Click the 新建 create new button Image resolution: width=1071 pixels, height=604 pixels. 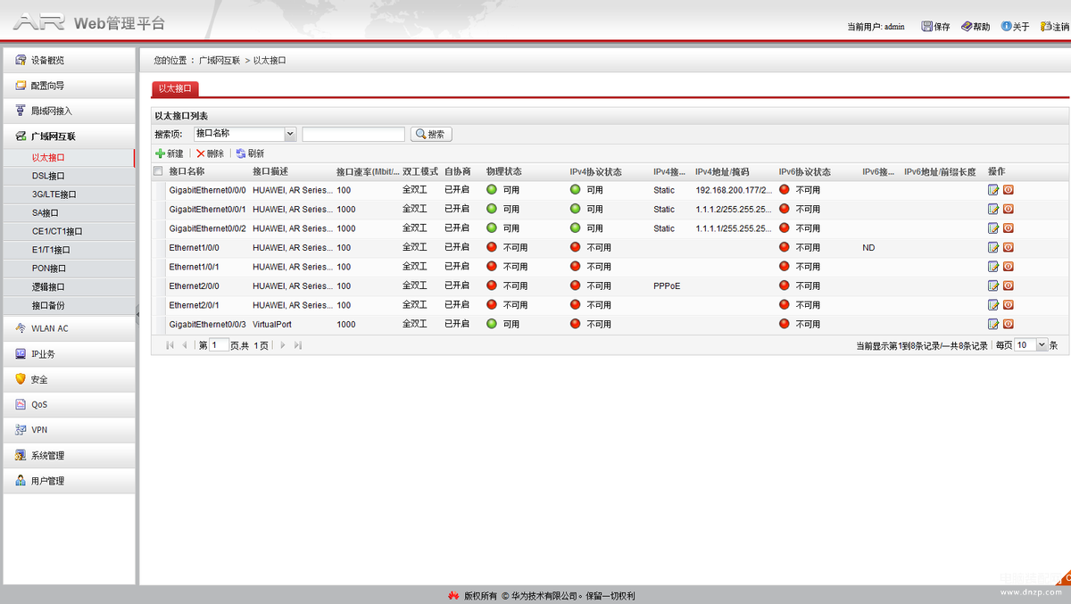[x=170, y=153]
